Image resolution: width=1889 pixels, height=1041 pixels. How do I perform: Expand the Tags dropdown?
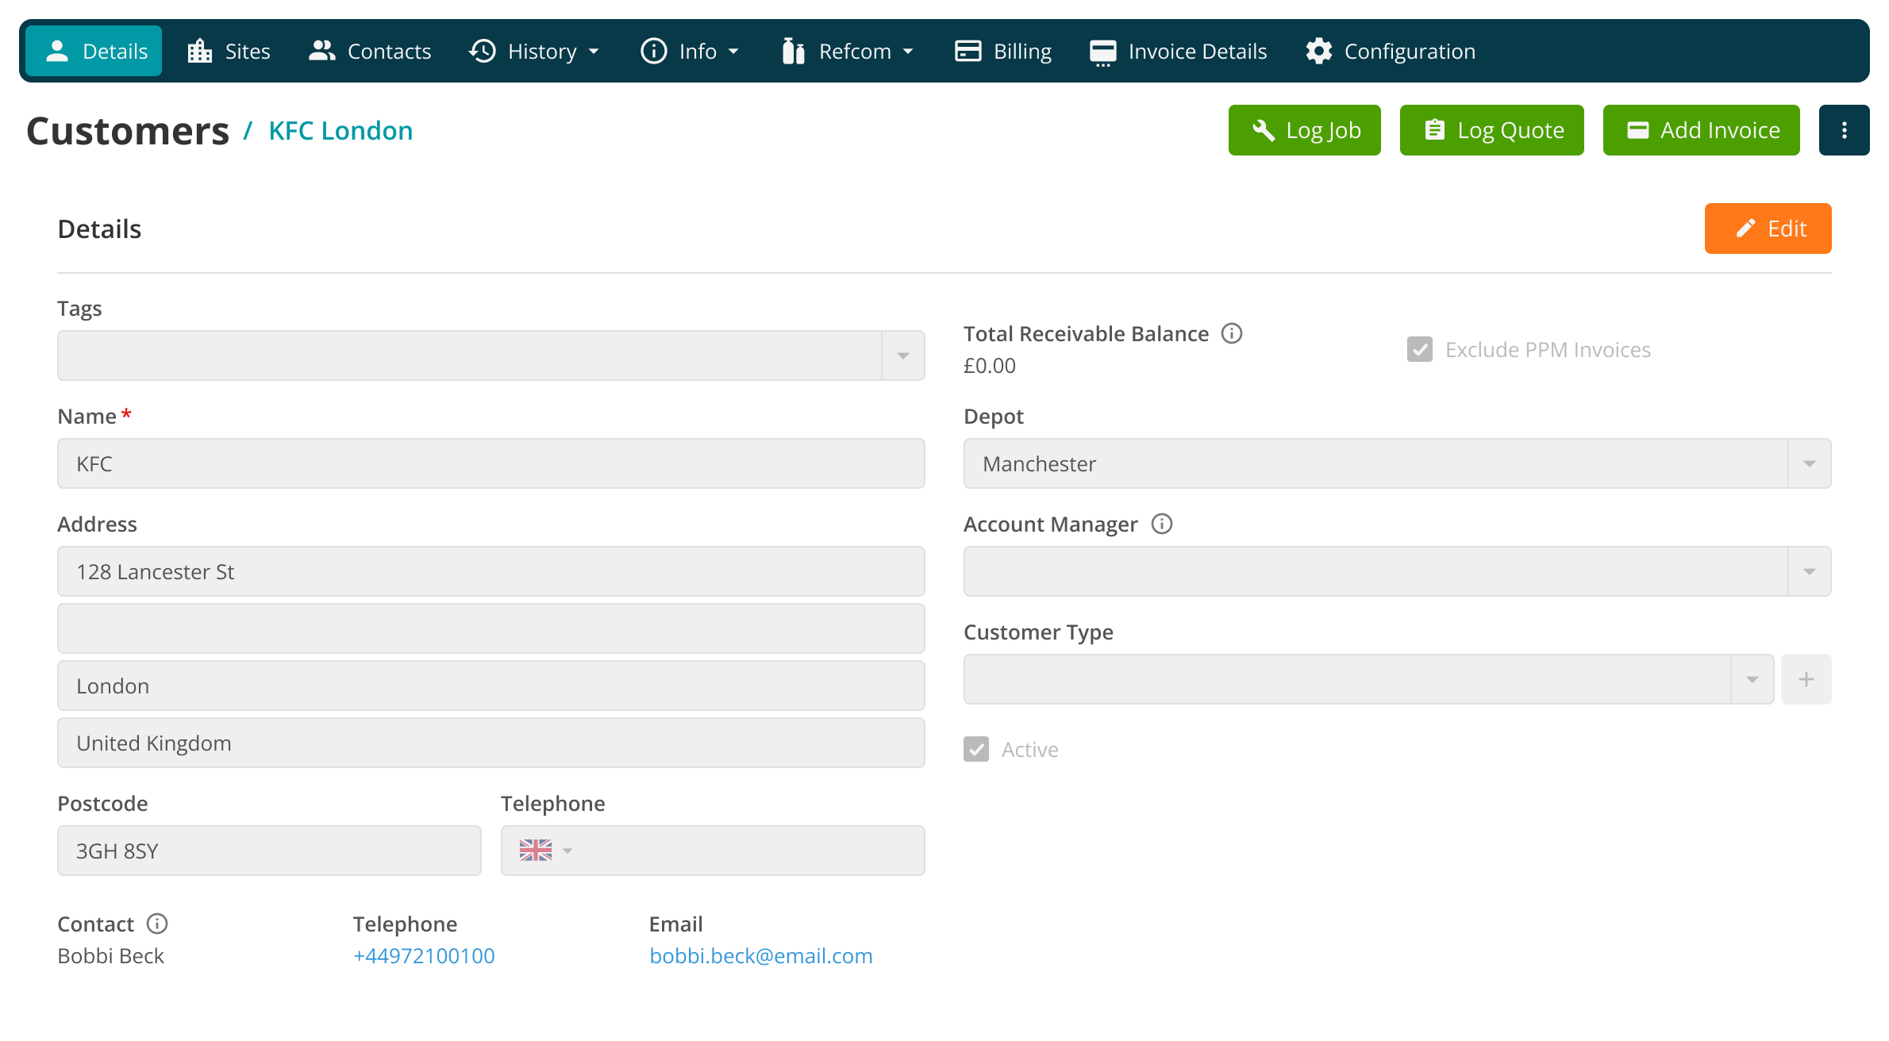[x=903, y=355]
